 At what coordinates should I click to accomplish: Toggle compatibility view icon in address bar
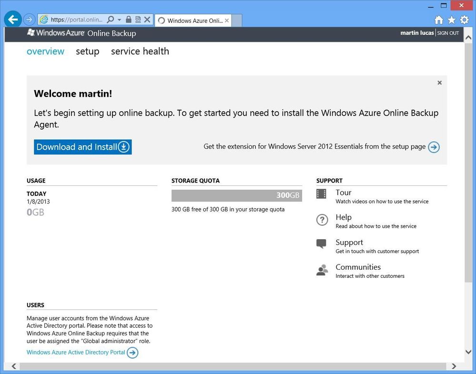138,20
